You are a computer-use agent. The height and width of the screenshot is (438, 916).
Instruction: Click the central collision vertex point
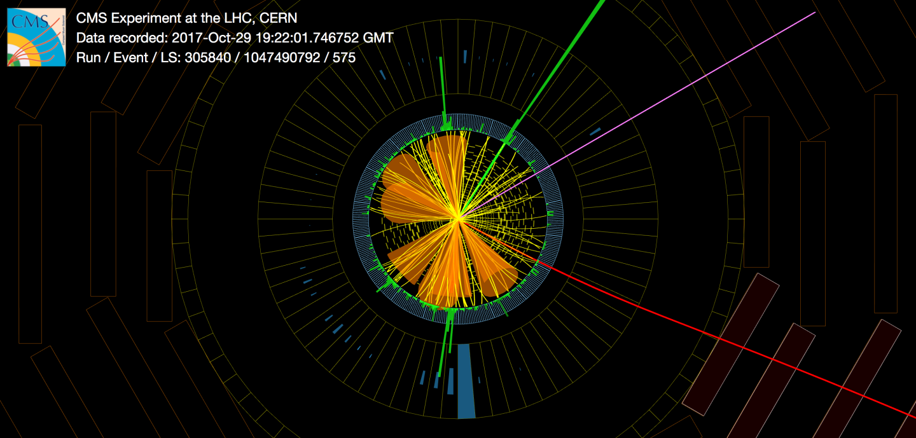pos(458,219)
